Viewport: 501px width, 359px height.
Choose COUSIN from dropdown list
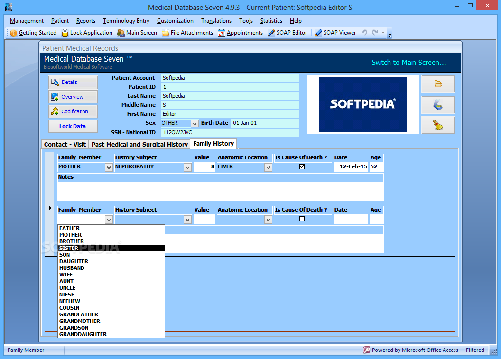111,308
